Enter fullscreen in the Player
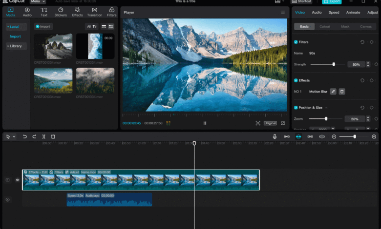The width and height of the screenshot is (381, 229). pyautogui.click(x=282, y=123)
